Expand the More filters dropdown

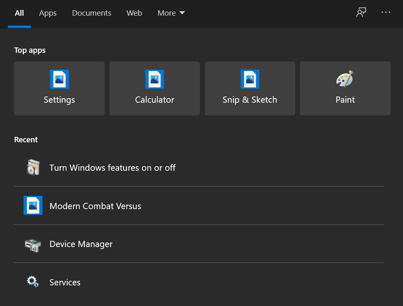coord(171,13)
